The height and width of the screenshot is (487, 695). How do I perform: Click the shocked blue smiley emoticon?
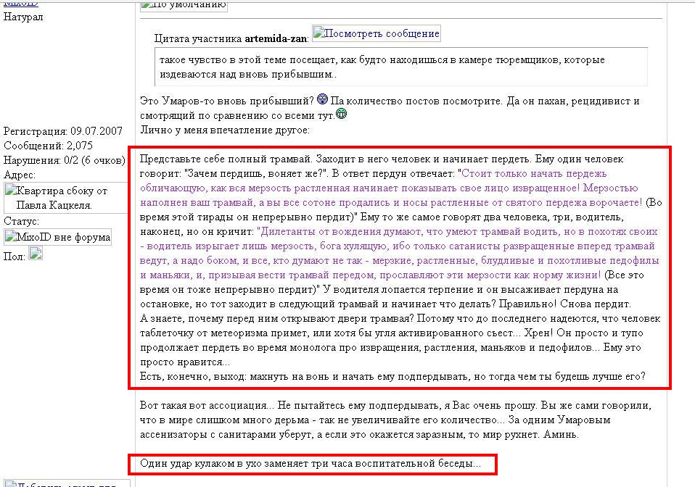(x=323, y=99)
